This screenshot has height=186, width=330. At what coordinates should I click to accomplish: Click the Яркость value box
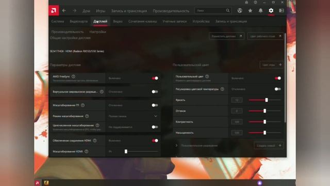tap(237, 100)
